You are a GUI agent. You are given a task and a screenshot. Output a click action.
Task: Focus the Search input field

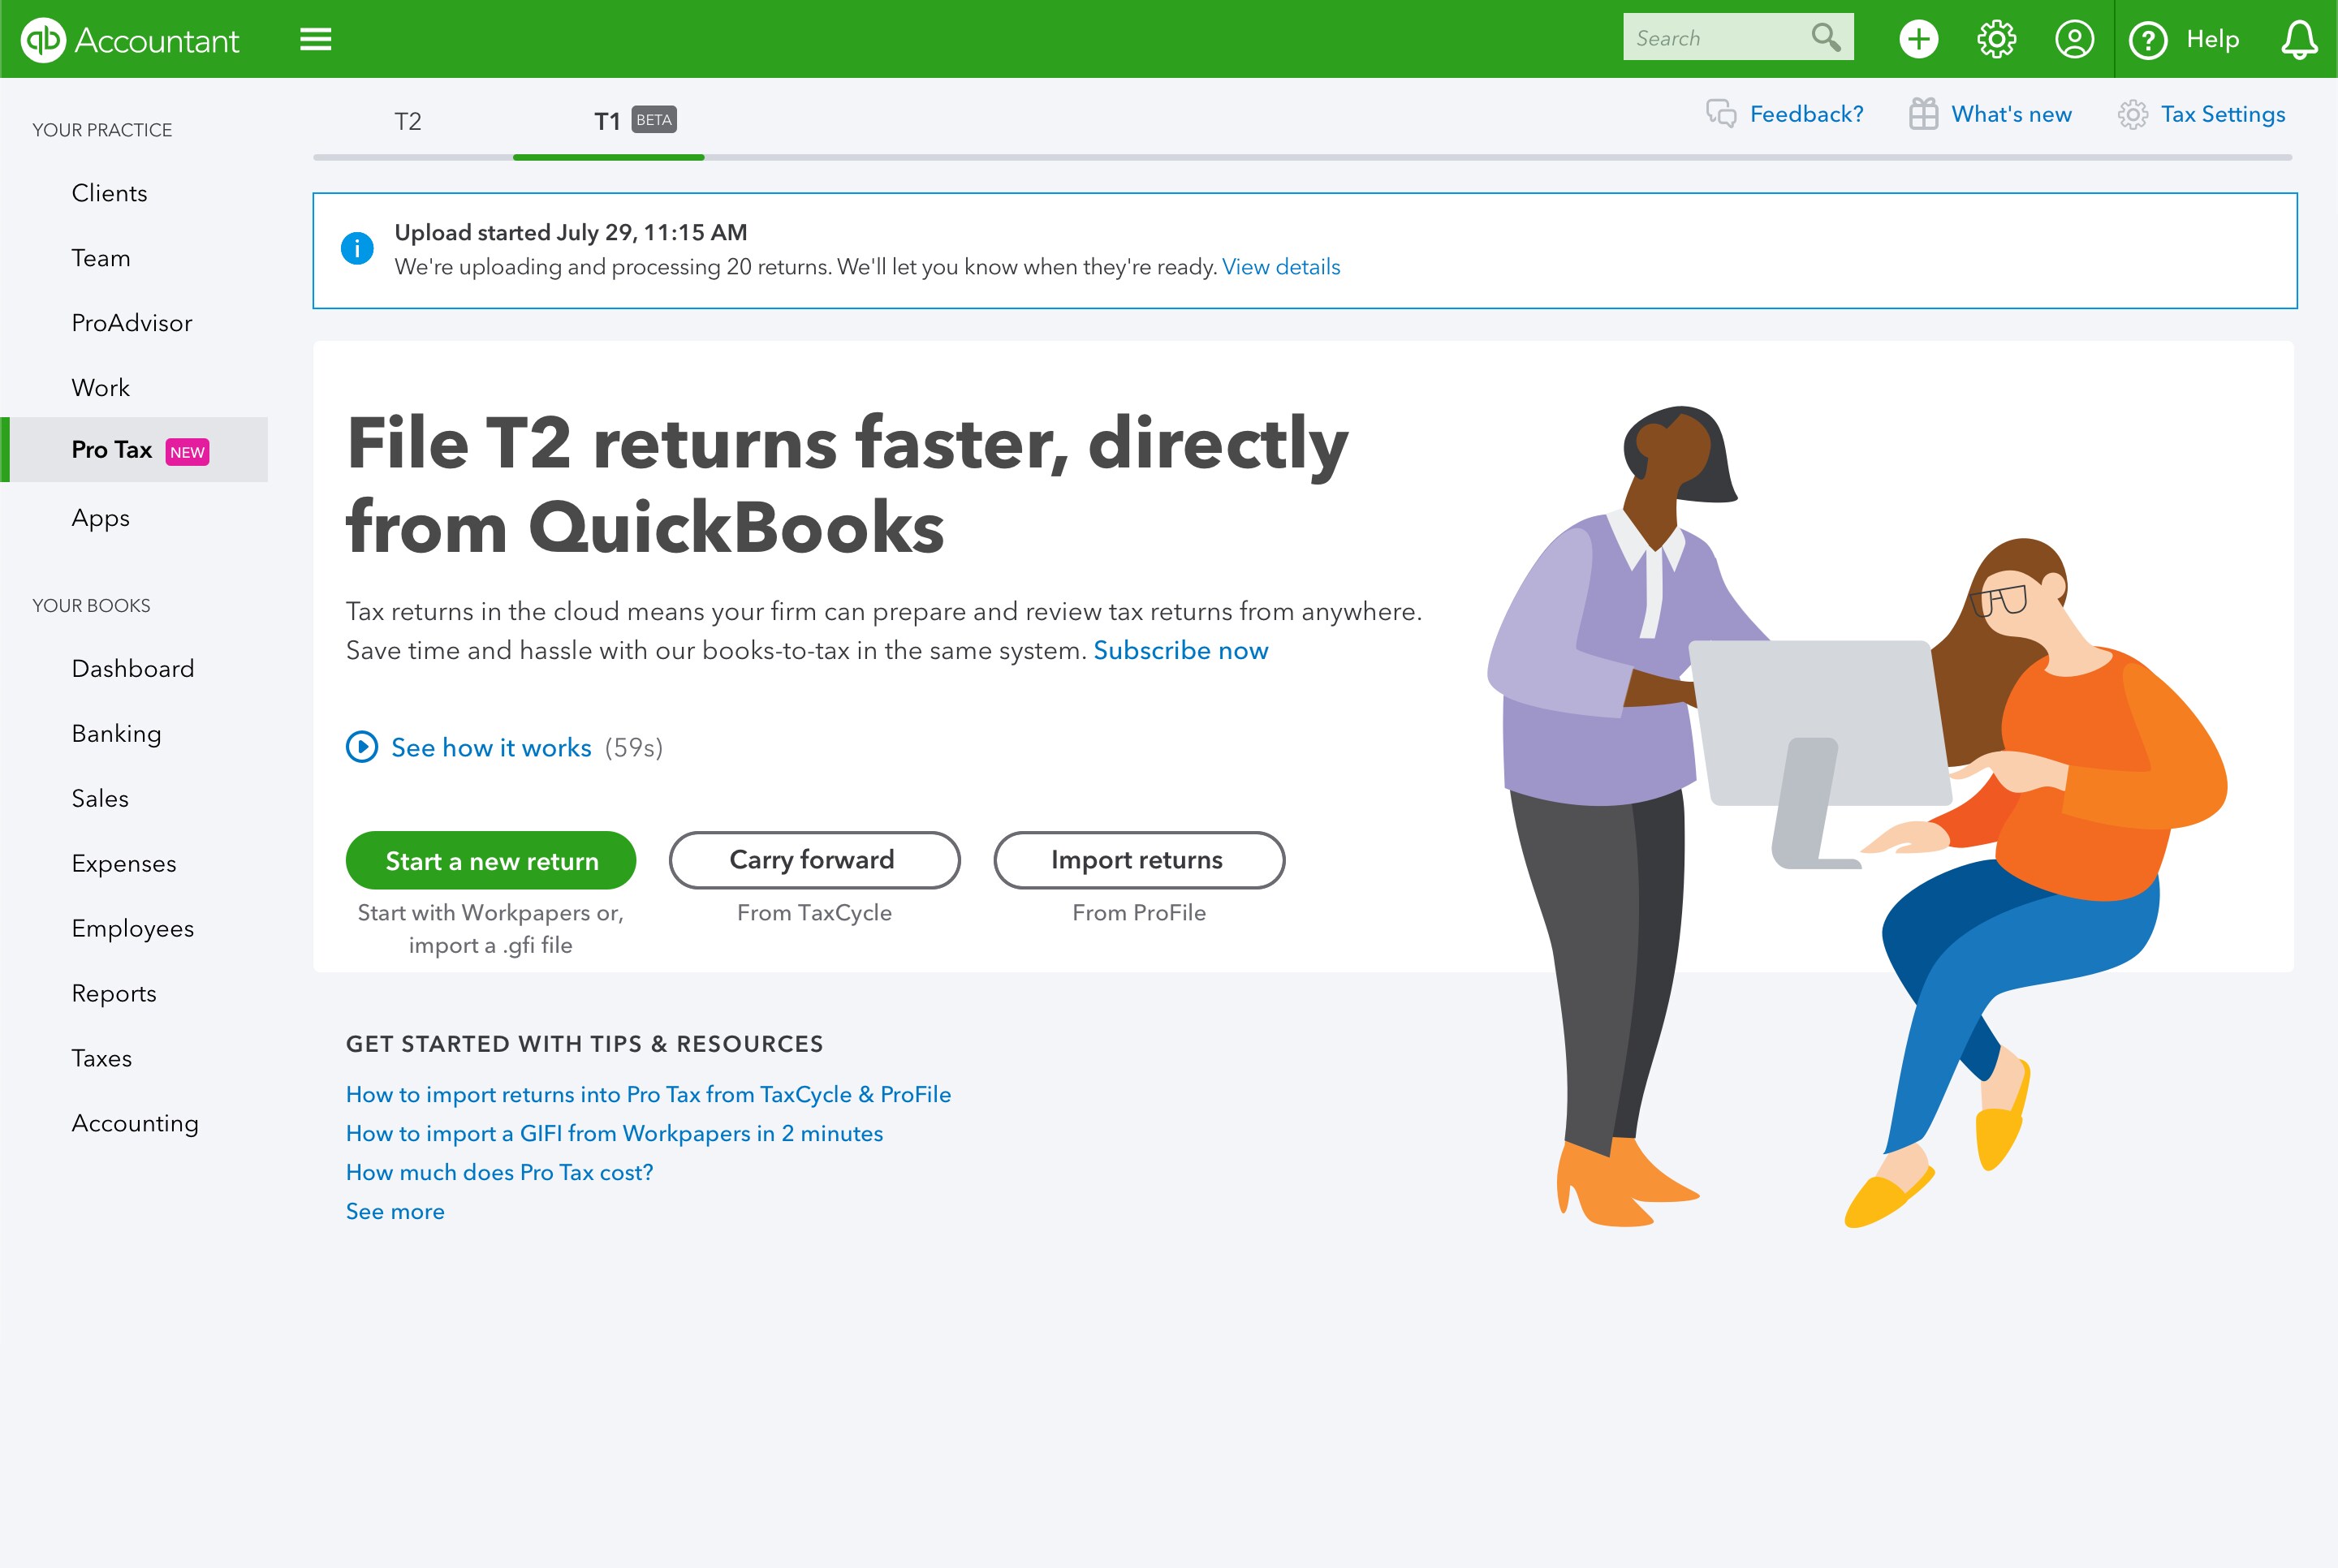[x=1716, y=38]
